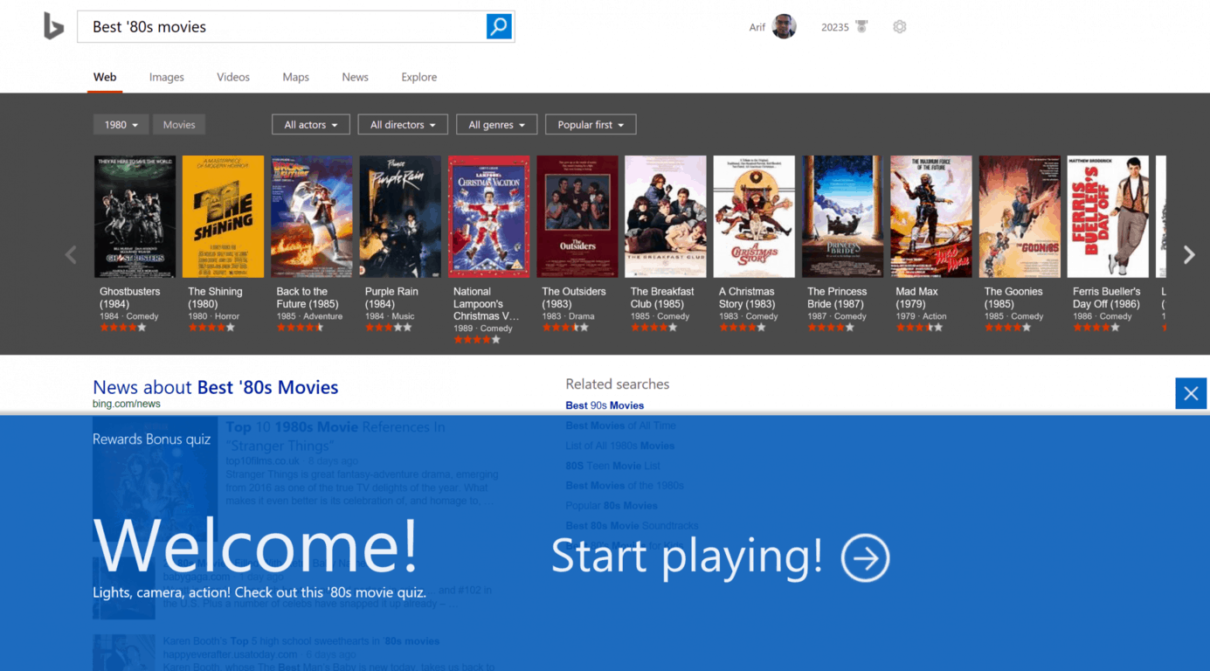Click The Princess Bride (1987) title
Viewport: 1210px width, 671px height.
click(837, 298)
